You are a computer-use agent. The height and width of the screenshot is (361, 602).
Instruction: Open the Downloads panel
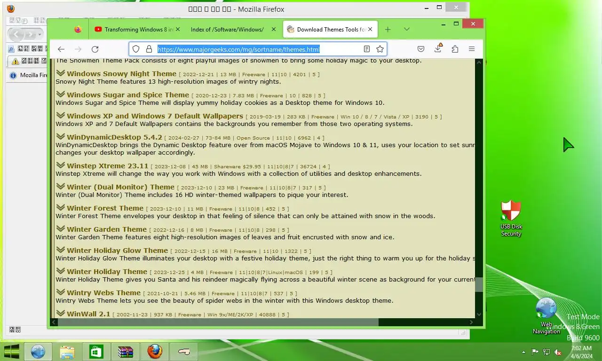pyautogui.click(x=438, y=48)
